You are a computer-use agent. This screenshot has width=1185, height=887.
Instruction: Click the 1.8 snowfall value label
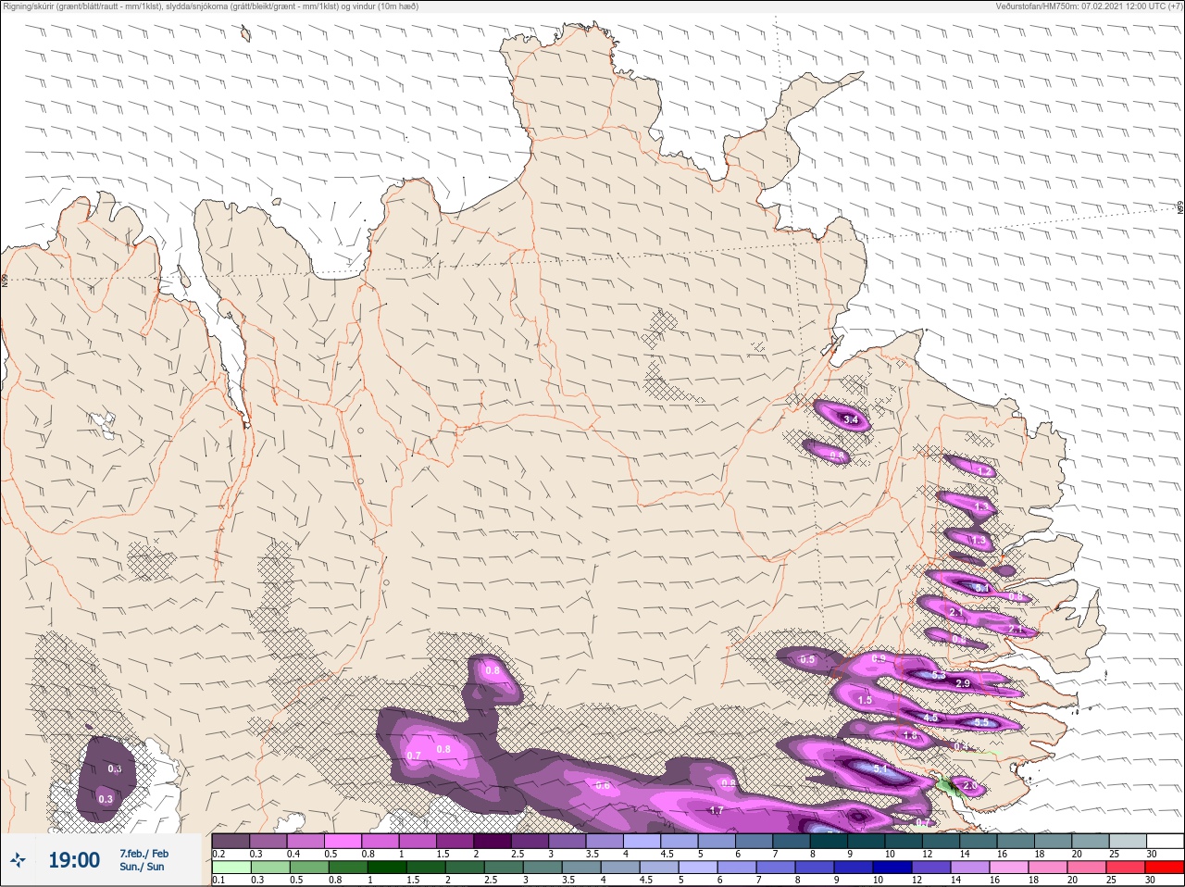909,735
